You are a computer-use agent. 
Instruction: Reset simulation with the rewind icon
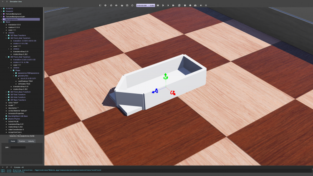point(158,5)
